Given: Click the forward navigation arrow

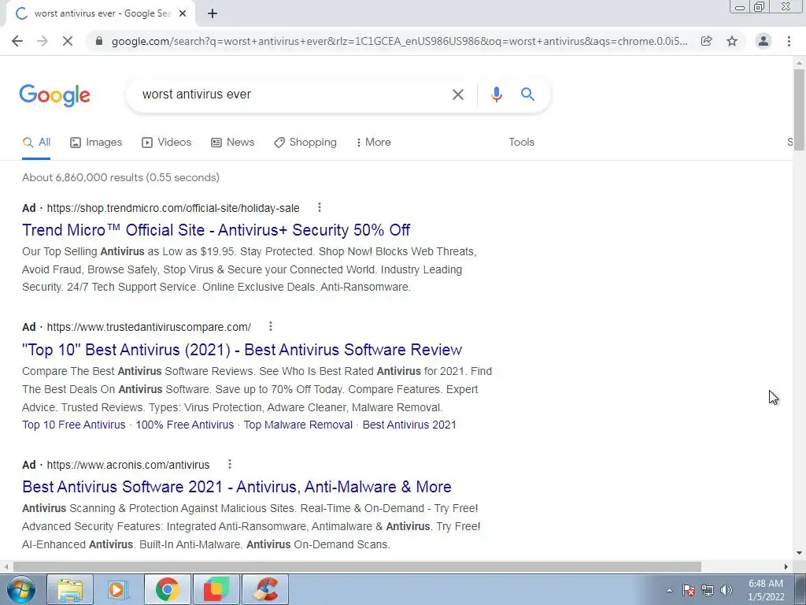Looking at the screenshot, I should 43,41.
